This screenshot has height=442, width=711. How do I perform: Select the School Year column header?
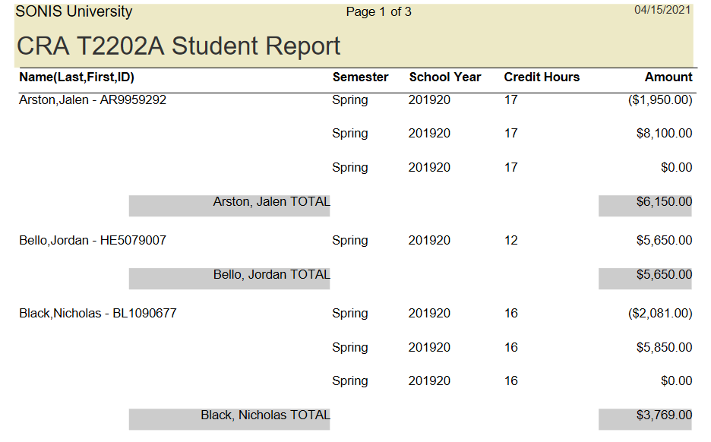[444, 77]
